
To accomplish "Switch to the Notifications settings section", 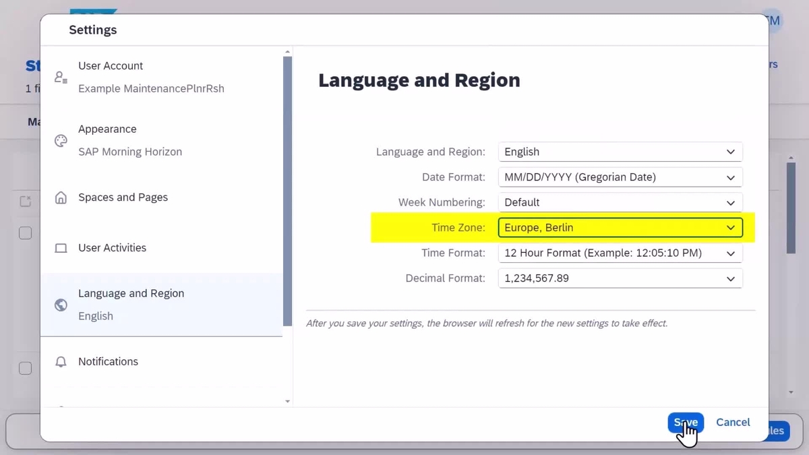I will (108, 361).
